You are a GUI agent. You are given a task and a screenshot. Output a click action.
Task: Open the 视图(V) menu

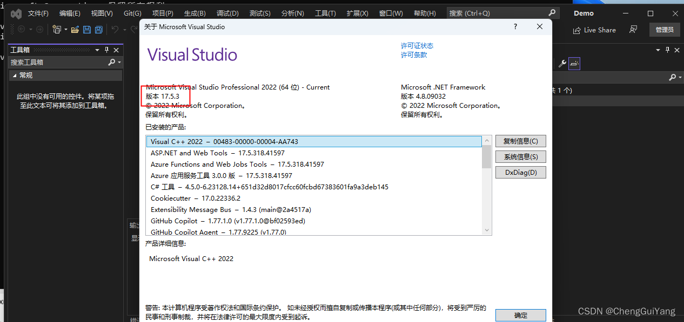(x=102, y=13)
